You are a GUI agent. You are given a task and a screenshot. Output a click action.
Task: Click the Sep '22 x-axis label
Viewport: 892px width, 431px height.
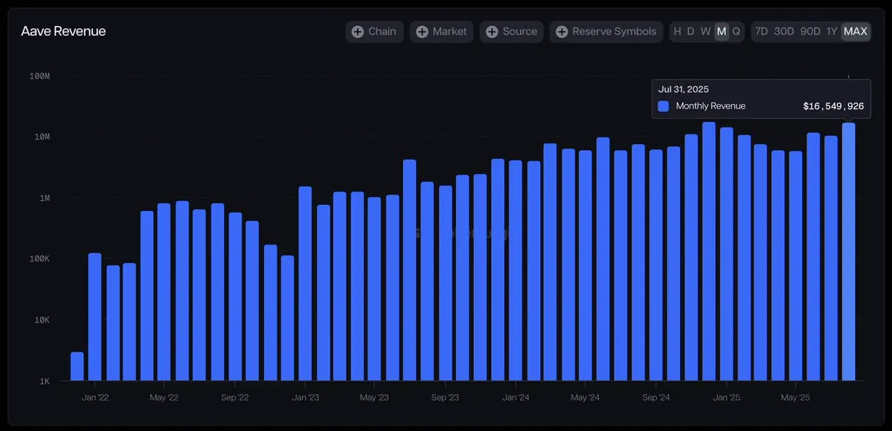(x=235, y=398)
